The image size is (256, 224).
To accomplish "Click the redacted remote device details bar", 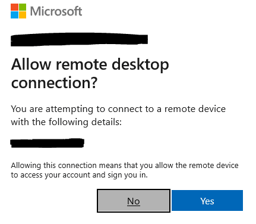I will coord(48,143).
